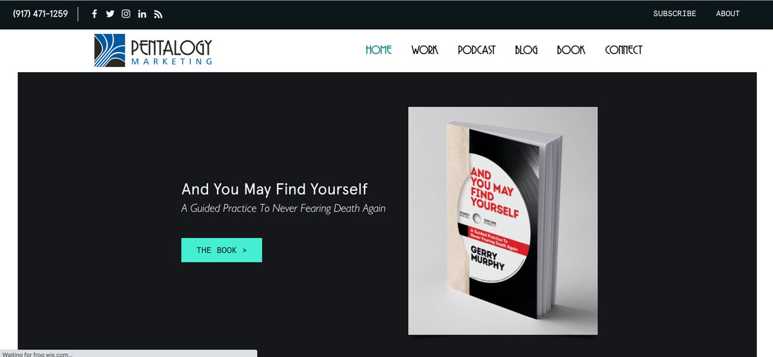The height and width of the screenshot is (357, 773).
Task: Call the (917) 471-1259 phone link
Action: point(41,14)
